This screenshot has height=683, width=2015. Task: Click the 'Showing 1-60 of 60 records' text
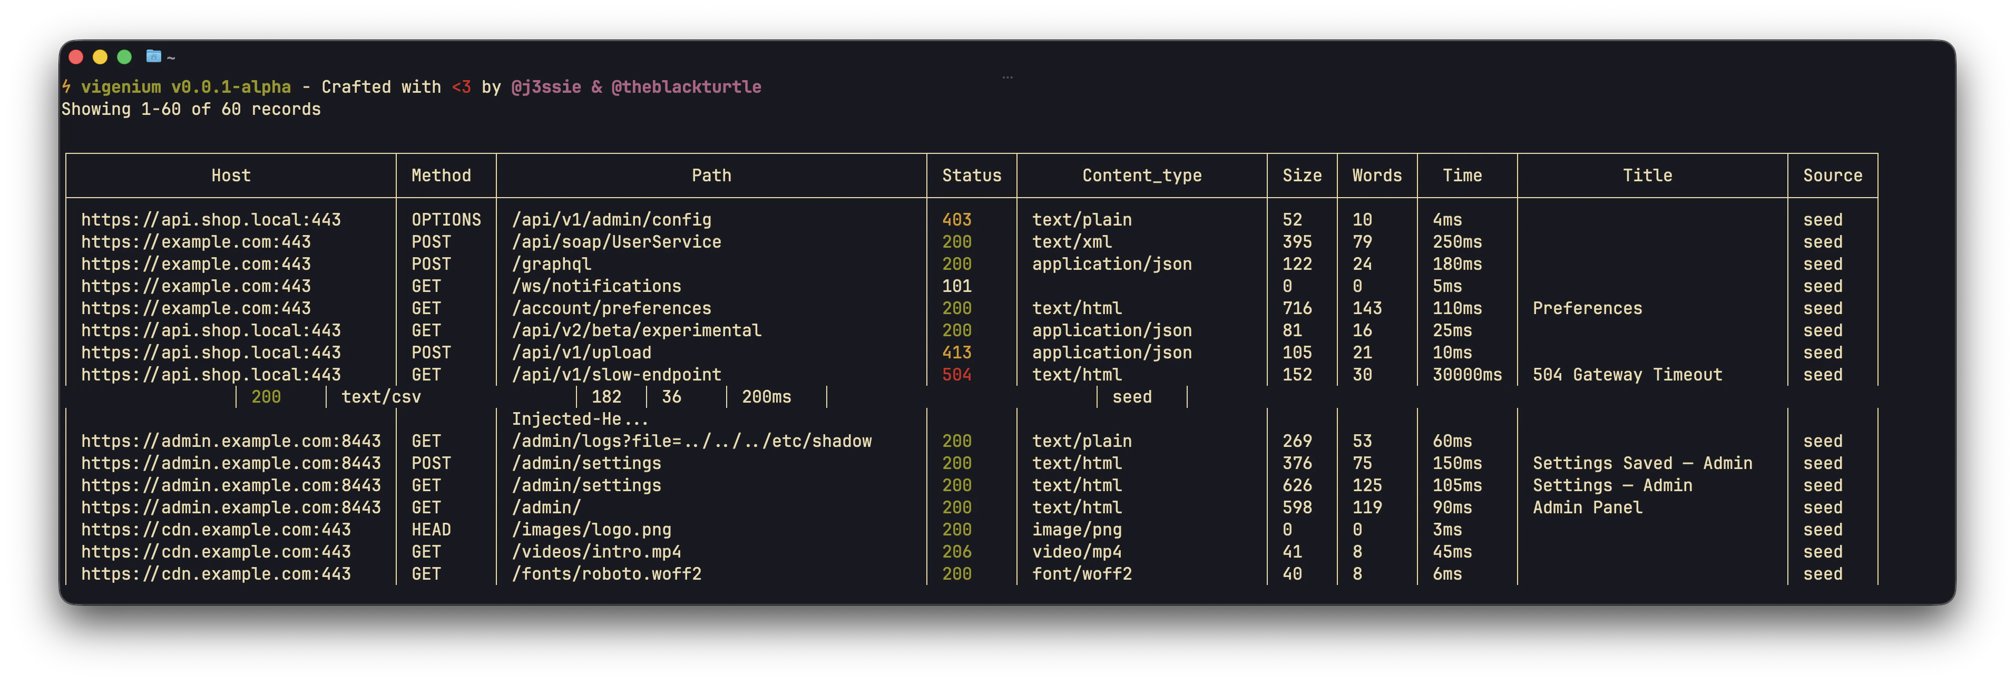tap(191, 110)
